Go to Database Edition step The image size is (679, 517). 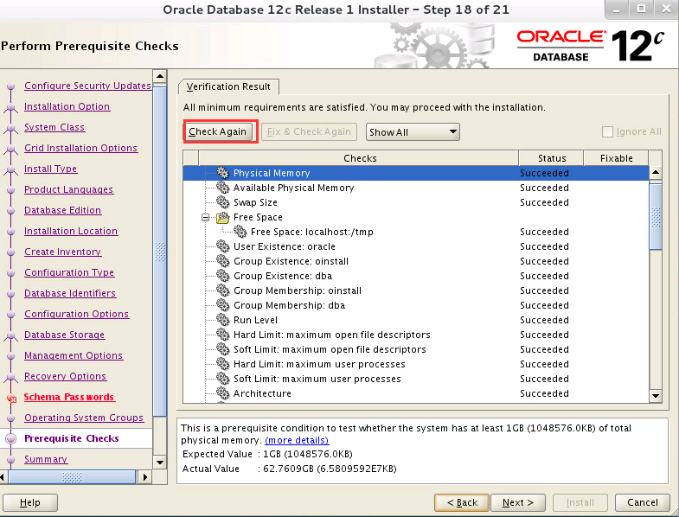[x=63, y=210]
